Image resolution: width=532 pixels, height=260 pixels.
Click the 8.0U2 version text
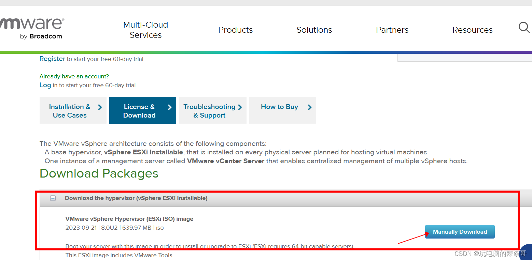109,228
